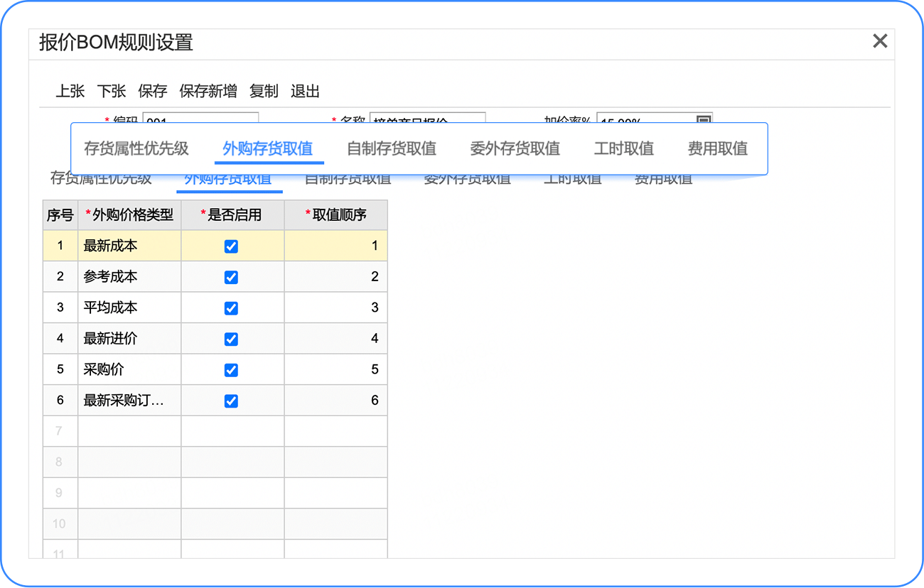Open the 自制存货取值 tab

click(x=392, y=148)
